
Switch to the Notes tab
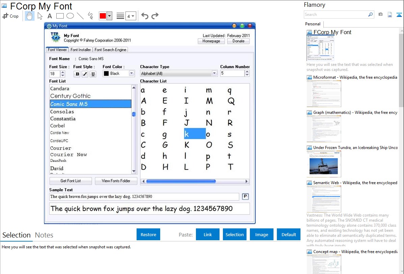44,235
